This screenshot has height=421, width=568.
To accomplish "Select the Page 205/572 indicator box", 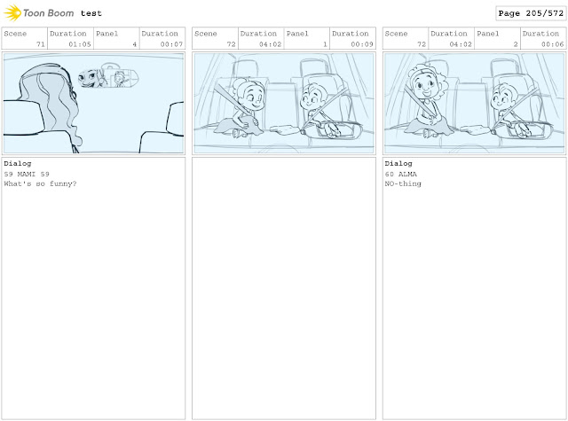I will coord(531,13).
